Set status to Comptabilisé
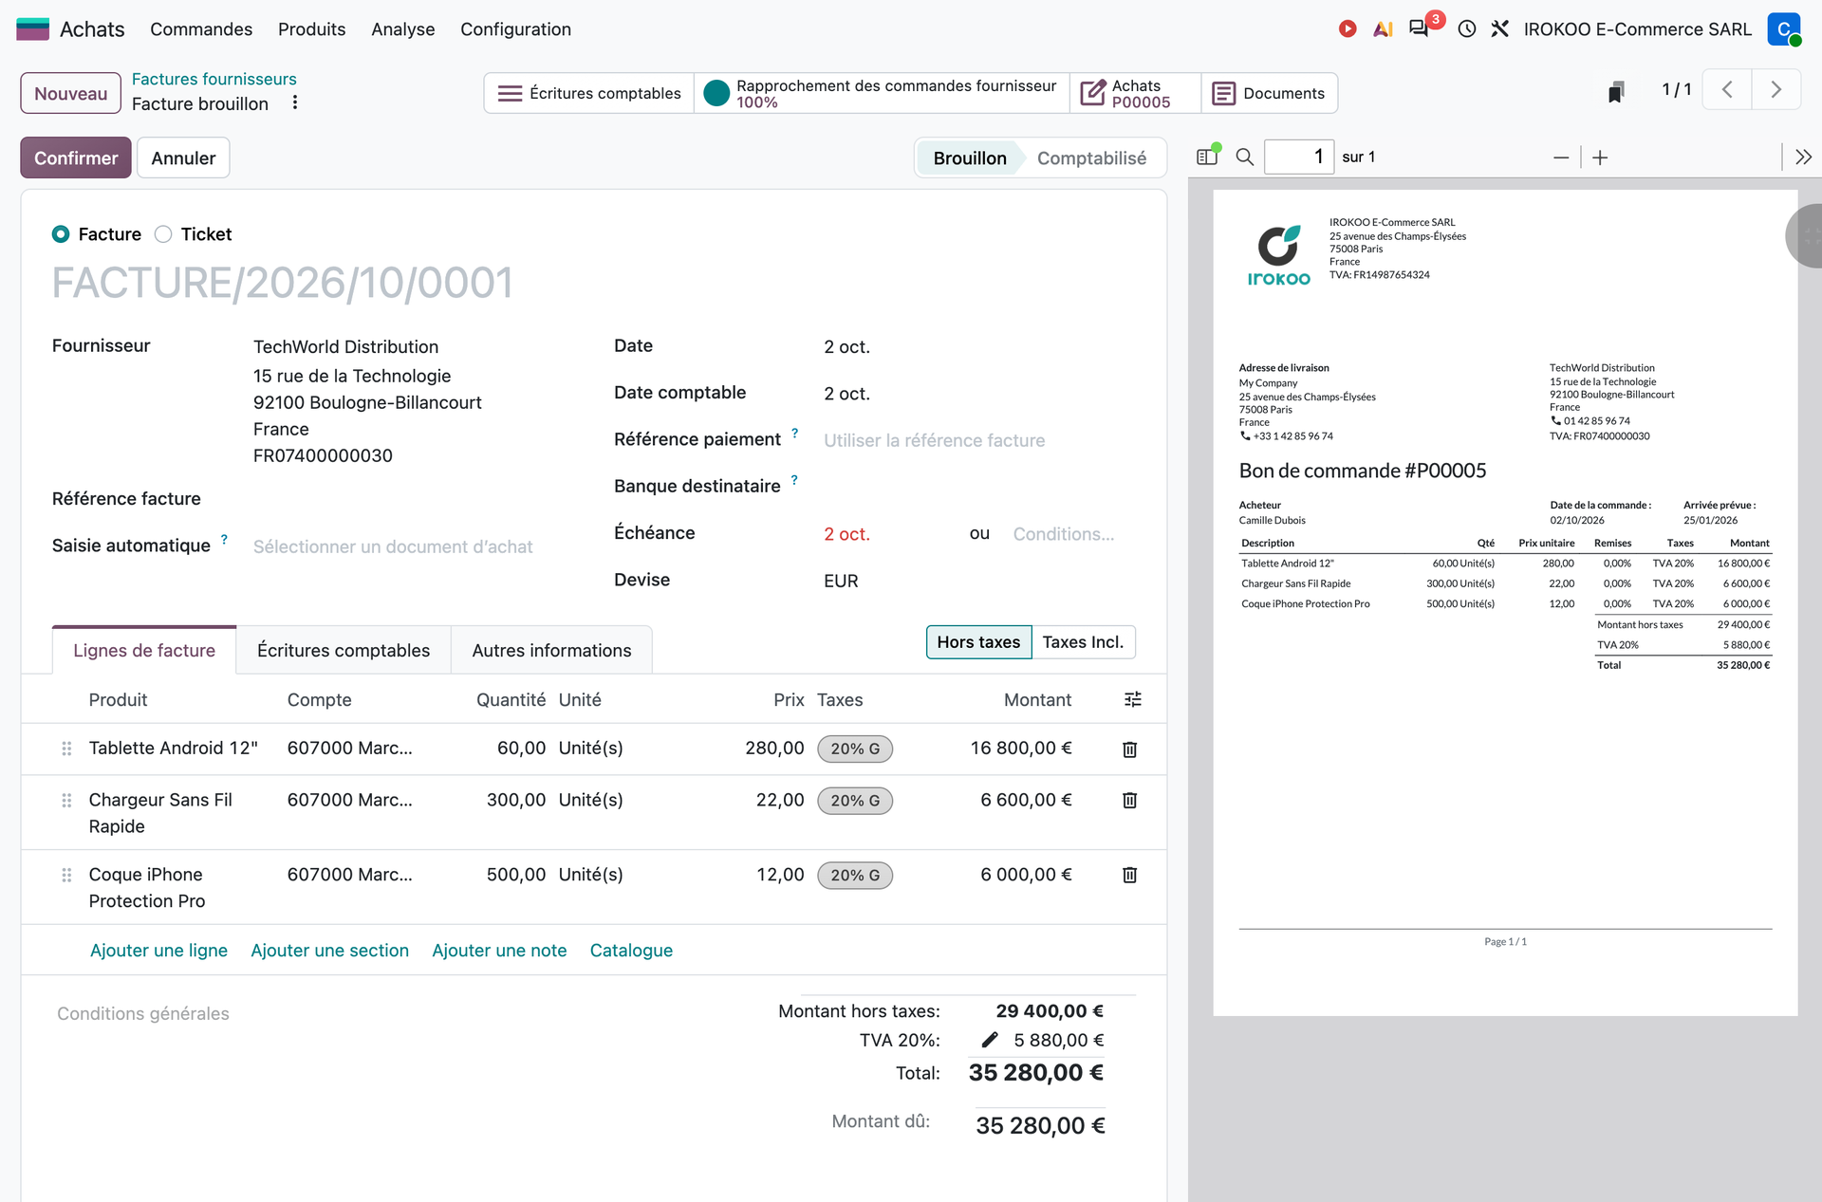1822x1202 pixels. click(1091, 158)
